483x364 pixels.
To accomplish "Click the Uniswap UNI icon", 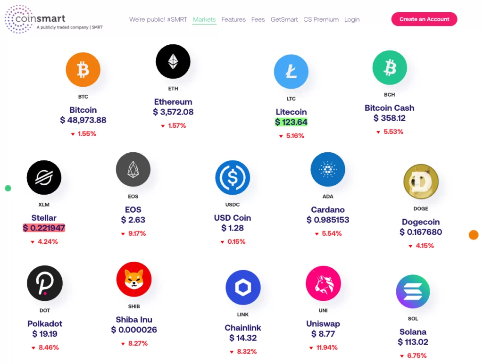I will [323, 283].
